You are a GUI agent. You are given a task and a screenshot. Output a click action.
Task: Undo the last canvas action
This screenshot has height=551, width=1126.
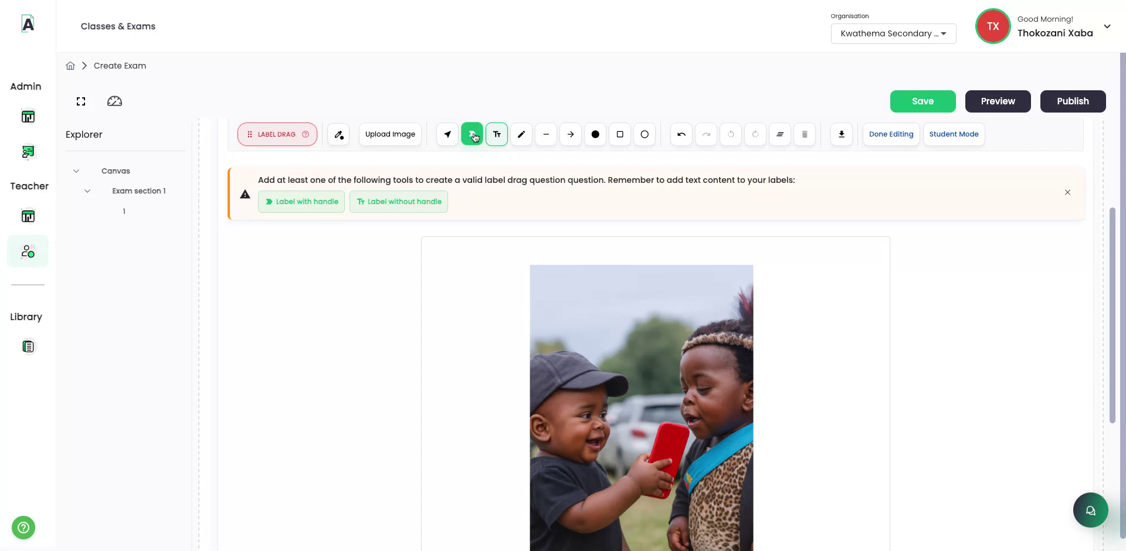click(680, 134)
